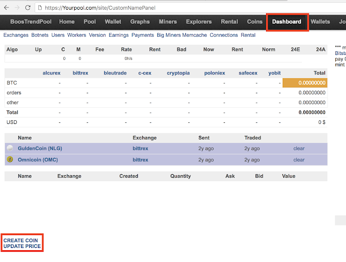Viewport: 346px width, 262px height.
Task: Click the browser forward arrow icon
Action: tap(17, 8)
